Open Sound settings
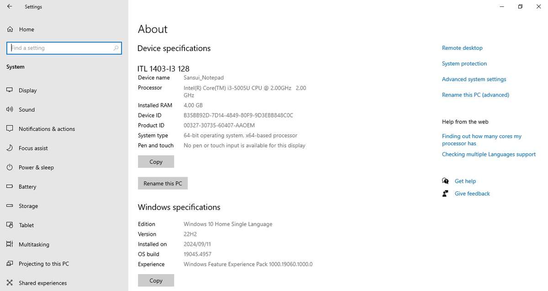This screenshot has width=548, height=291. pos(26,109)
